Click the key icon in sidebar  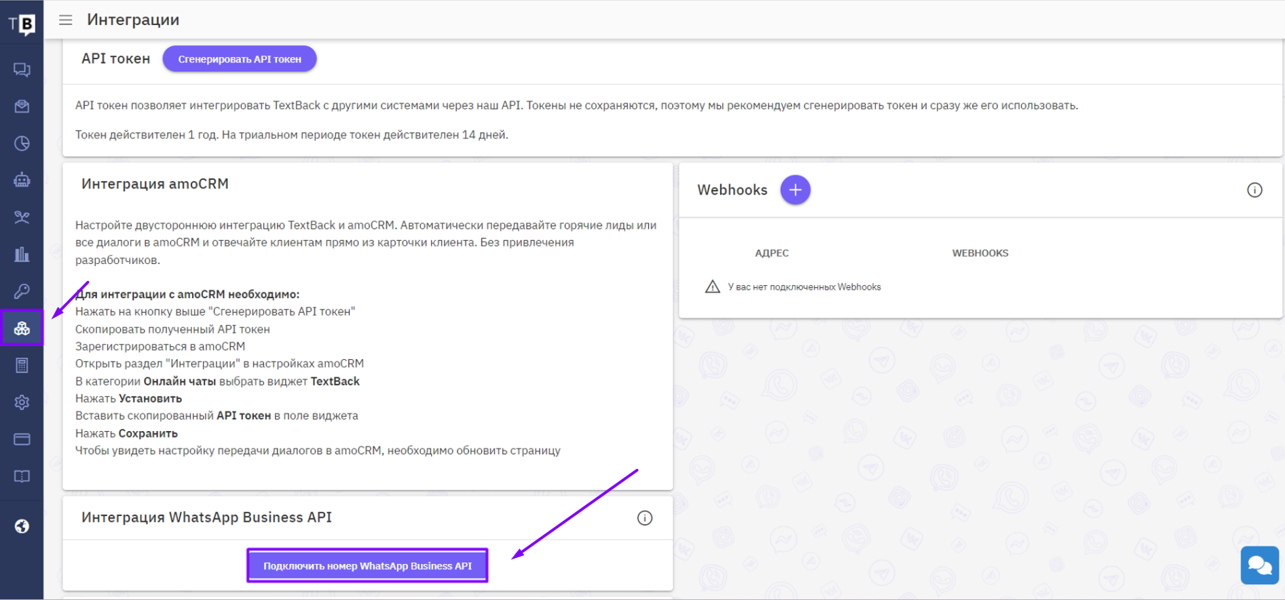pos(22,291)
